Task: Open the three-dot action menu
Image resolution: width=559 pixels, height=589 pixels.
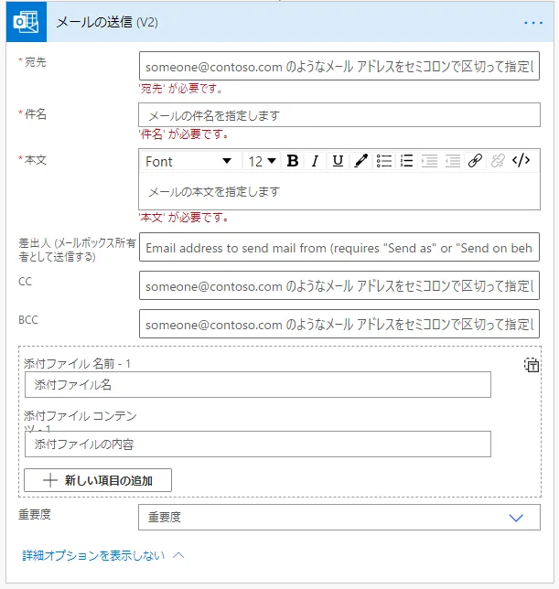Action: pyautogui.click(x=533, y=23)
